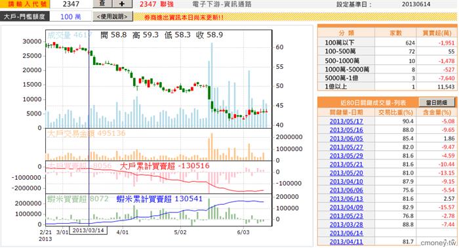Open the 2013/05/21 date link
The image size is (459, 248).
click(x=346, y=164)
